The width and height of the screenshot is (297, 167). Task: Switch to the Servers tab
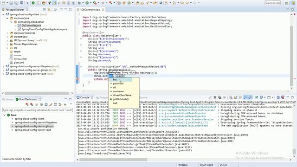(7, 99)
